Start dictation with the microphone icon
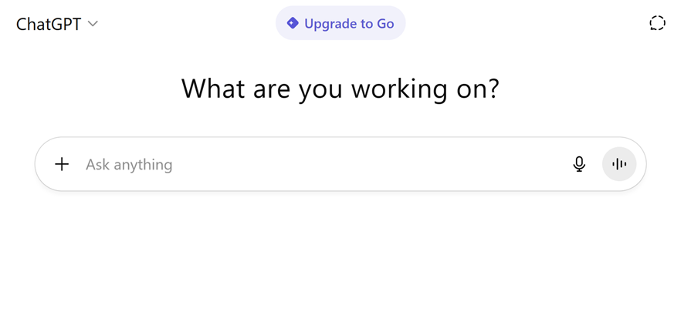 click(579, 164)
